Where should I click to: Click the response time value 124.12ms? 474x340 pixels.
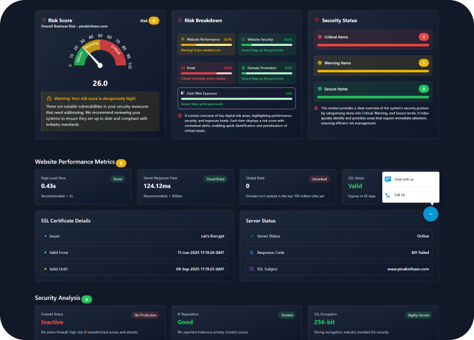click(157, 186)
